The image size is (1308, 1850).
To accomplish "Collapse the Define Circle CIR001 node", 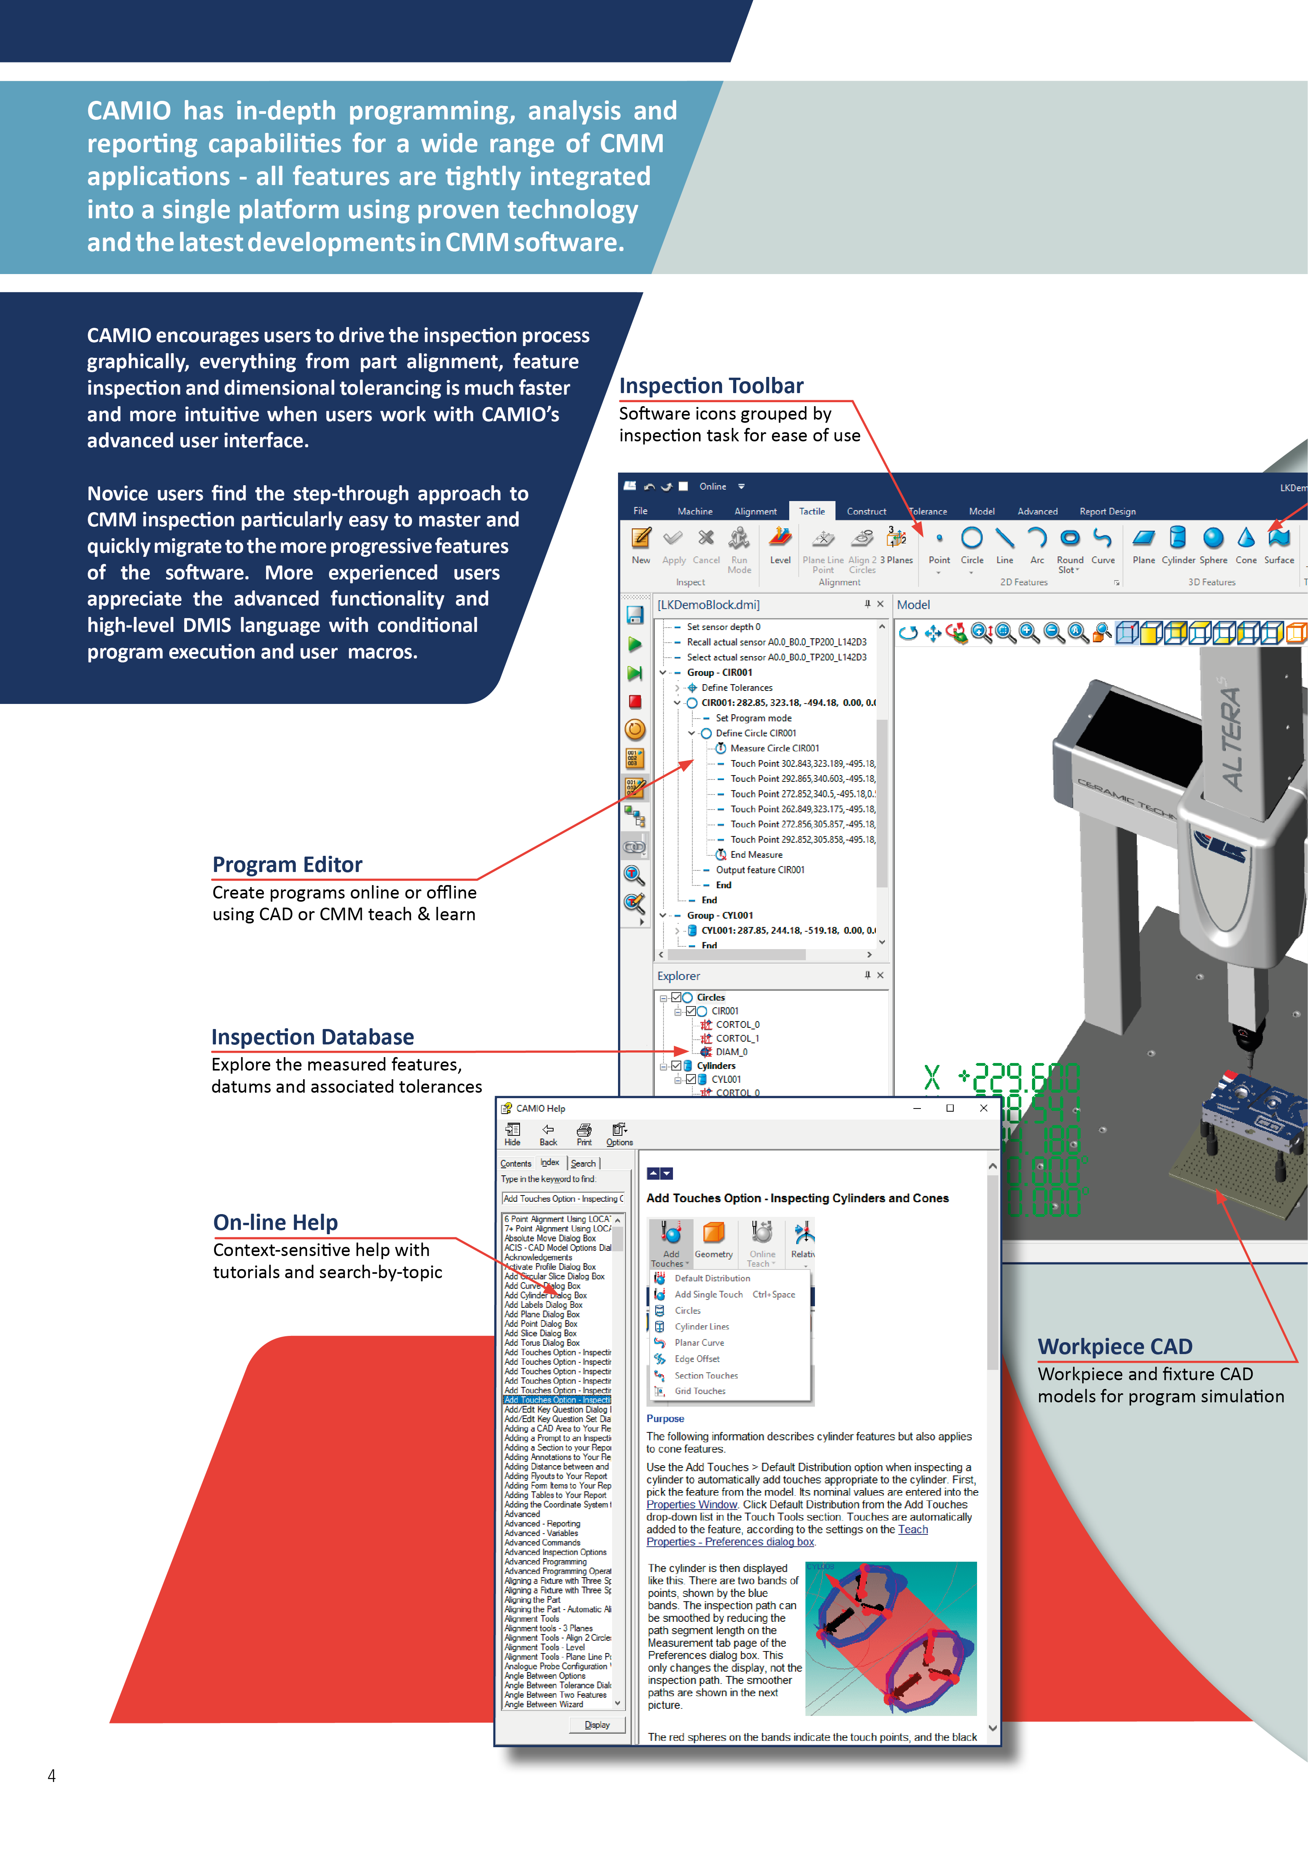I will [x=692, y=733].
